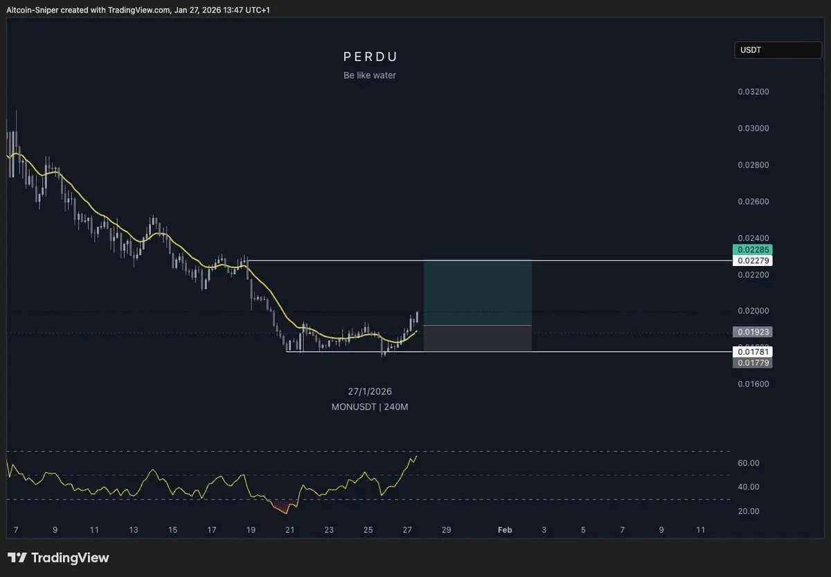The width and height of the screenshot is (831, 577).
Task: Select the Be like water subtitle
Action: (370, 76)
